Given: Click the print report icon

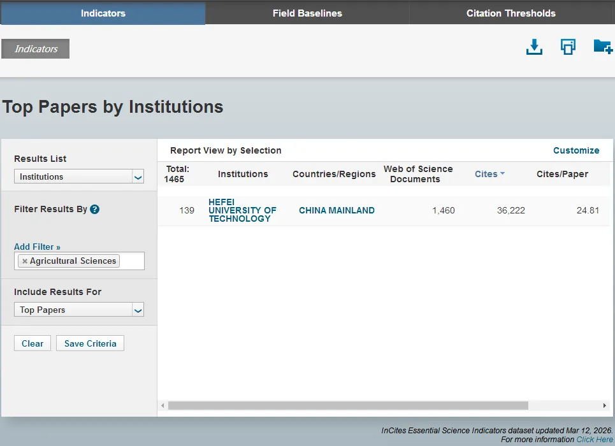Looking at the screenshot, I should [568, 47].
